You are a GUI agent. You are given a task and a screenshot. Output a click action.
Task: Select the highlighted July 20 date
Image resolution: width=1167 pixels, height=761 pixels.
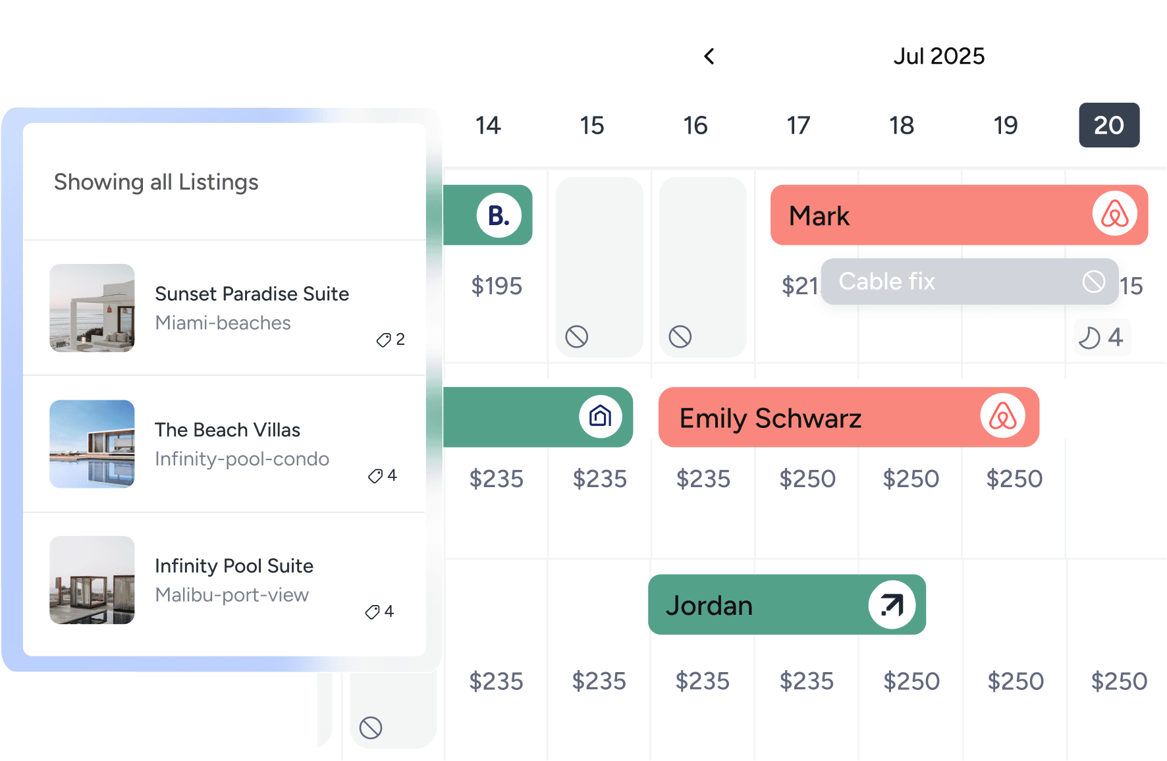click(1109, 125)
